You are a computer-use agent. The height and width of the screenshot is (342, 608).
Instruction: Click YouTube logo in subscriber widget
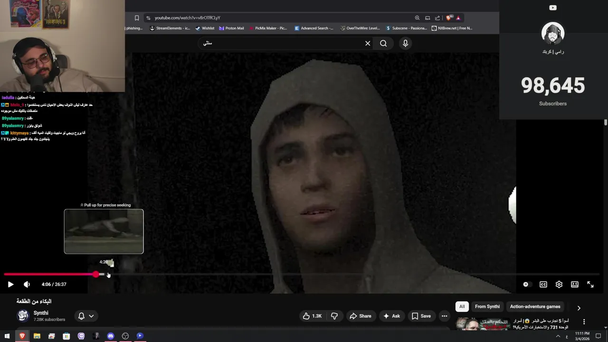coord(553,8)
